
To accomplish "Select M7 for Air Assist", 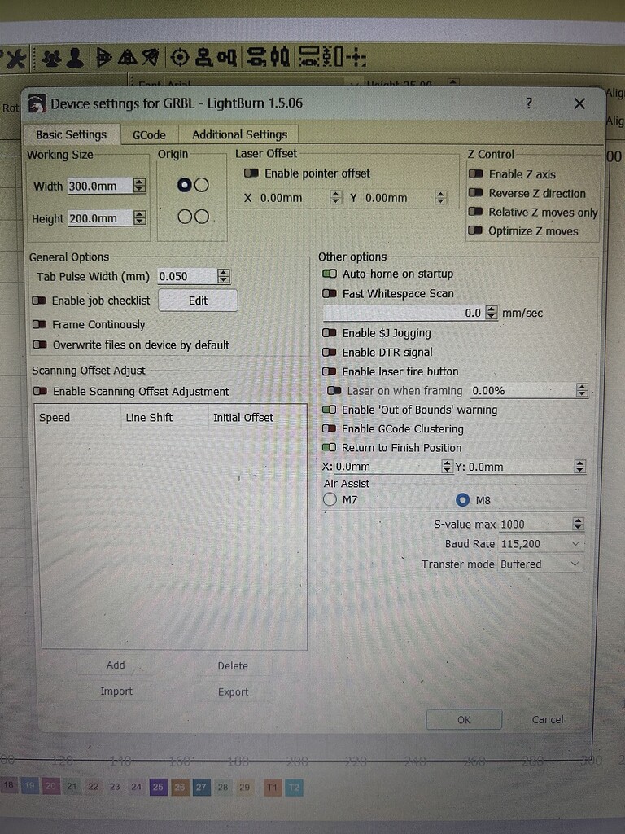I will 330,499.
